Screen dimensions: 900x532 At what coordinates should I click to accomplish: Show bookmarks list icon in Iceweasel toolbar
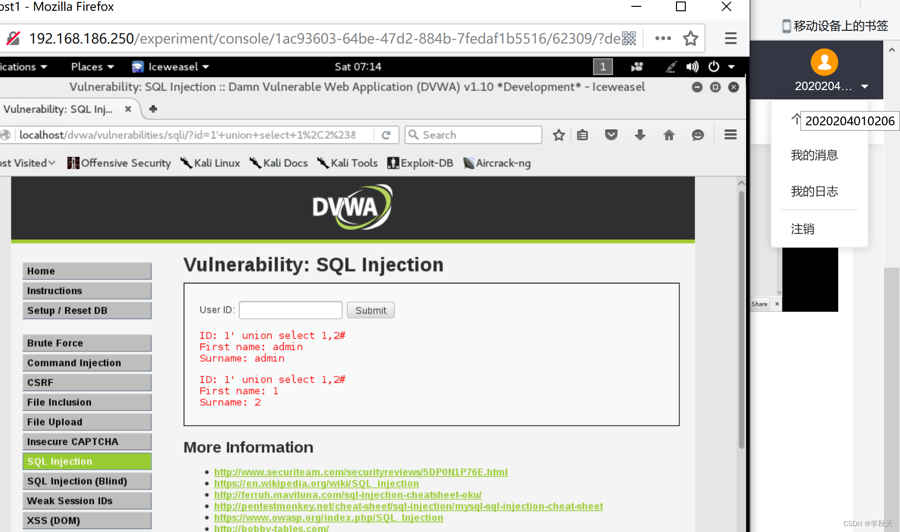click(x=582, y=135)
